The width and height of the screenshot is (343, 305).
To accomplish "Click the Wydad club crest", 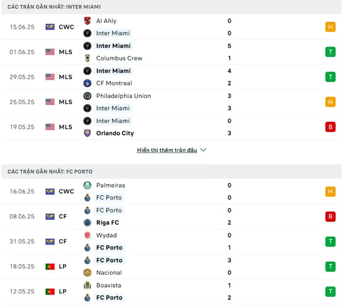I will click(x=87, y=235).
